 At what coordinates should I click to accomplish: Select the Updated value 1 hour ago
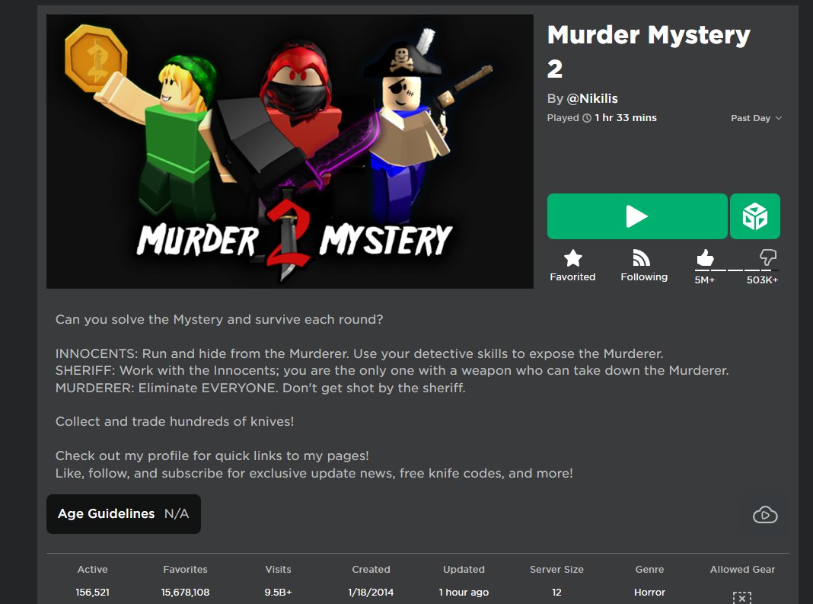click(x=464, y=592)
